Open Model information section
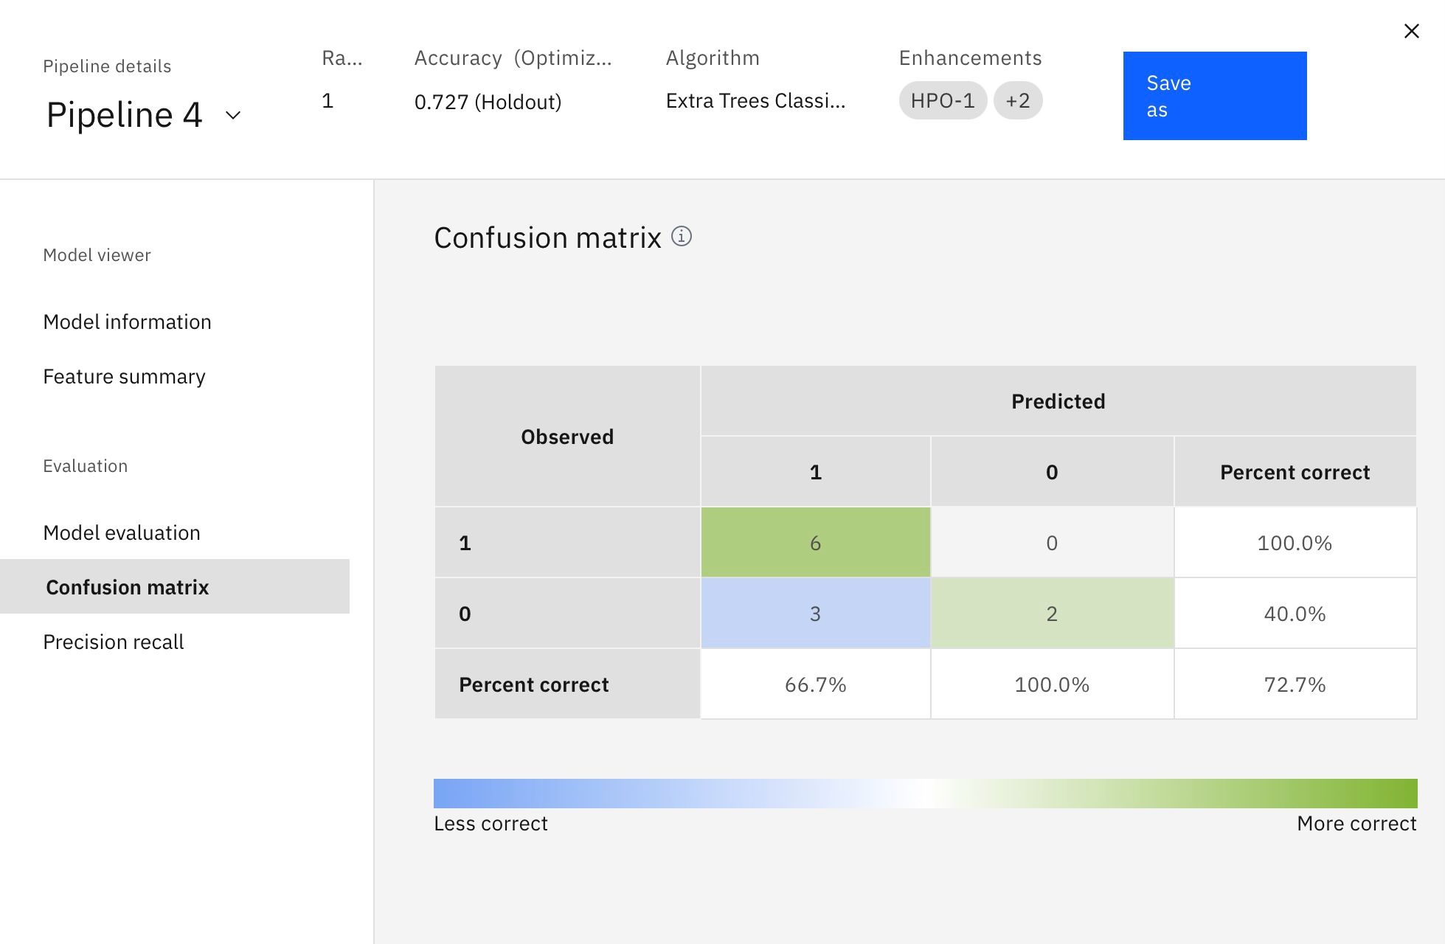Screen dimensions: 1445x944 click(127, 322)
